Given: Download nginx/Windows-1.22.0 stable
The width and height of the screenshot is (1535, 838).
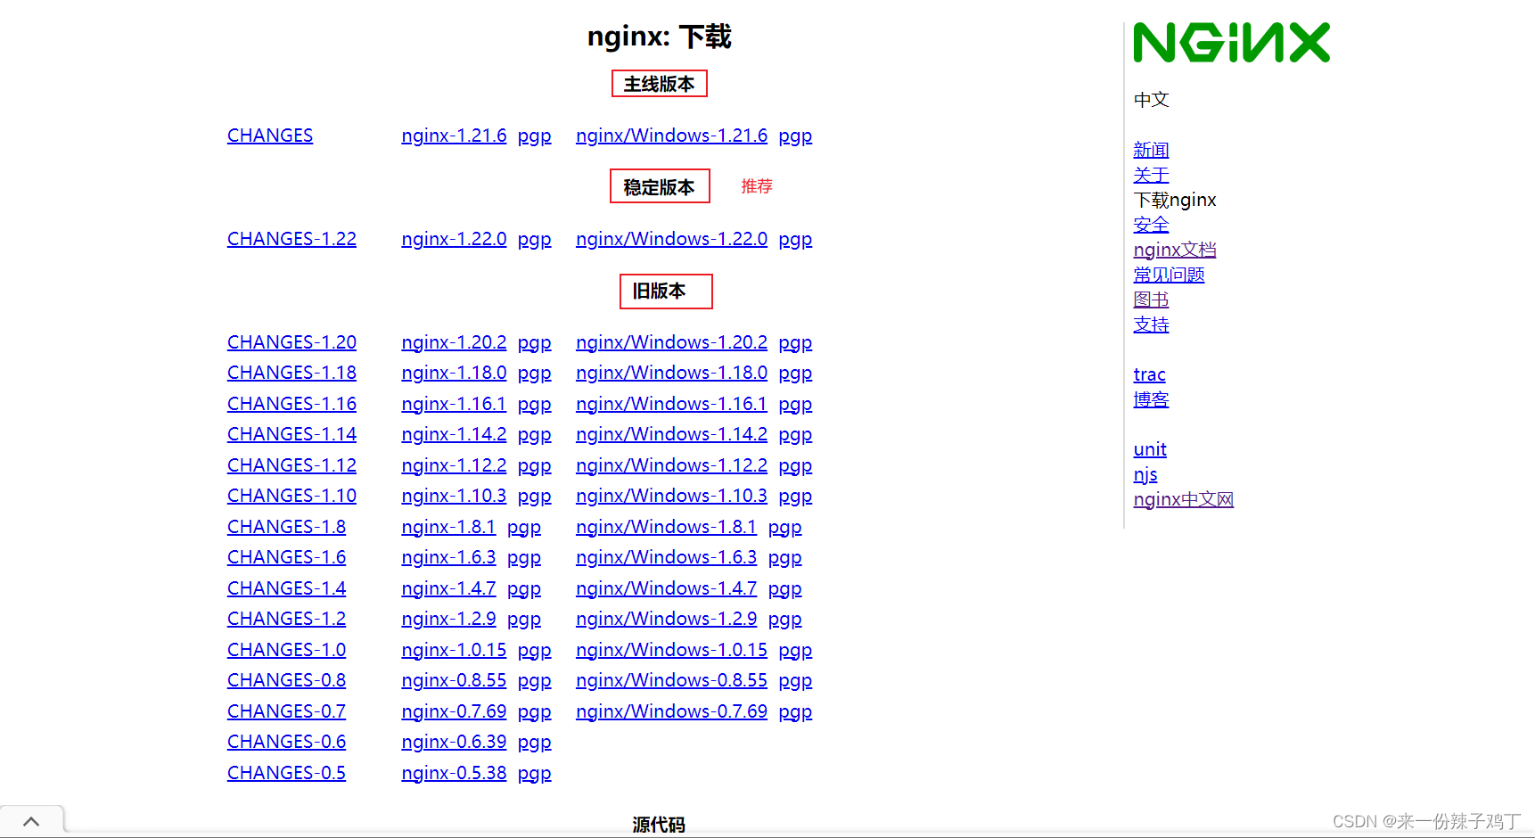Looking at the screenshot, I should coord(671,239).
